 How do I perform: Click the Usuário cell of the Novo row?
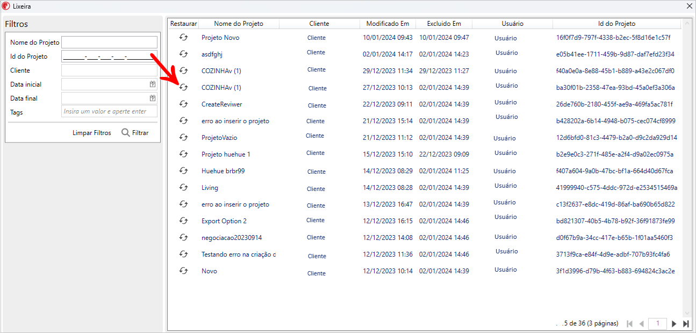click(505, 270)
